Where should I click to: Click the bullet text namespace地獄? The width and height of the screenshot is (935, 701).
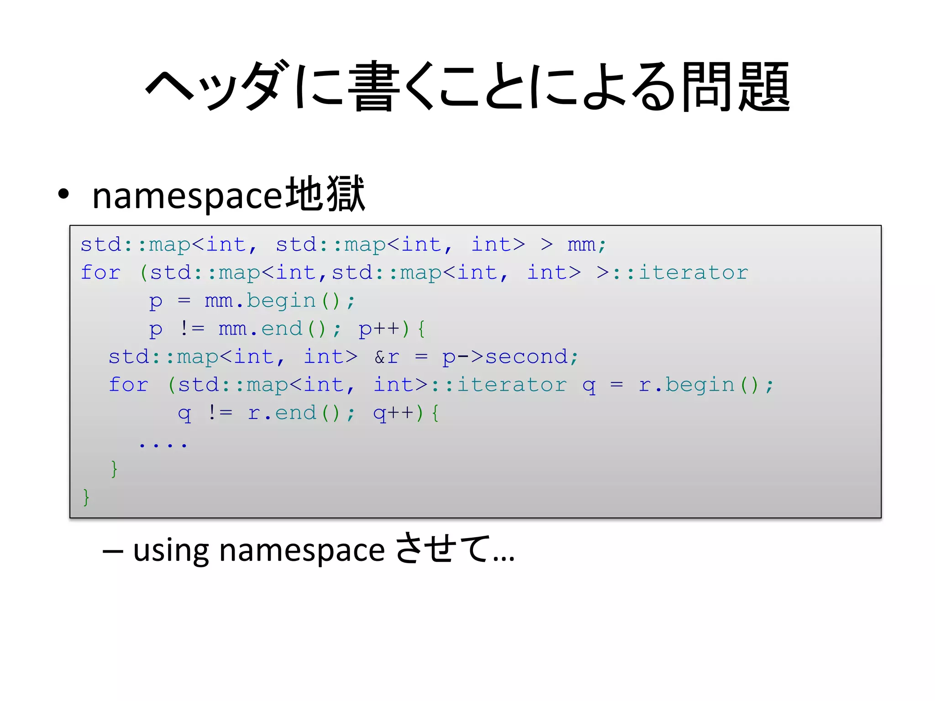(x=229, y=195)
